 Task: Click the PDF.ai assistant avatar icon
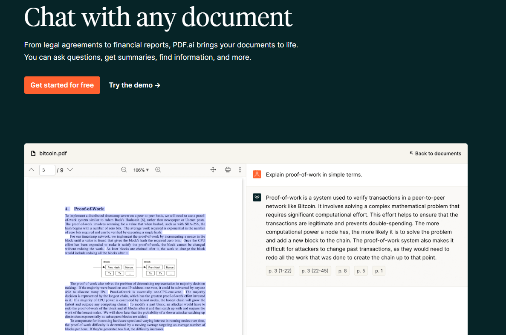tap(257, 198)
